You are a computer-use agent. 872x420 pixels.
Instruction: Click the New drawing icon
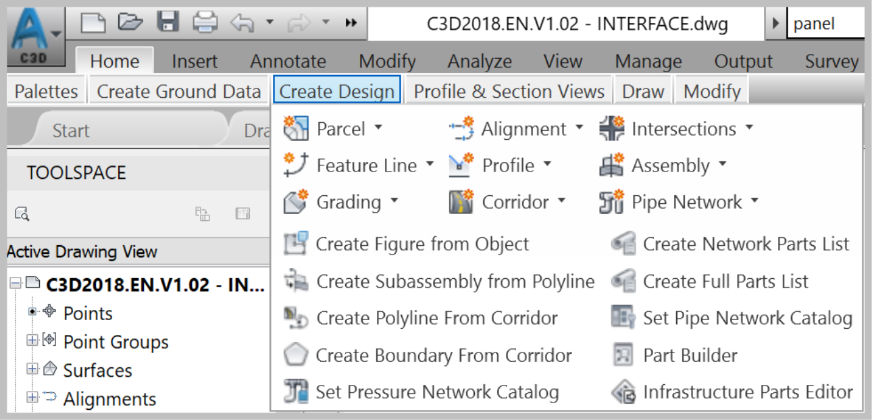click(x=94, y=23)
